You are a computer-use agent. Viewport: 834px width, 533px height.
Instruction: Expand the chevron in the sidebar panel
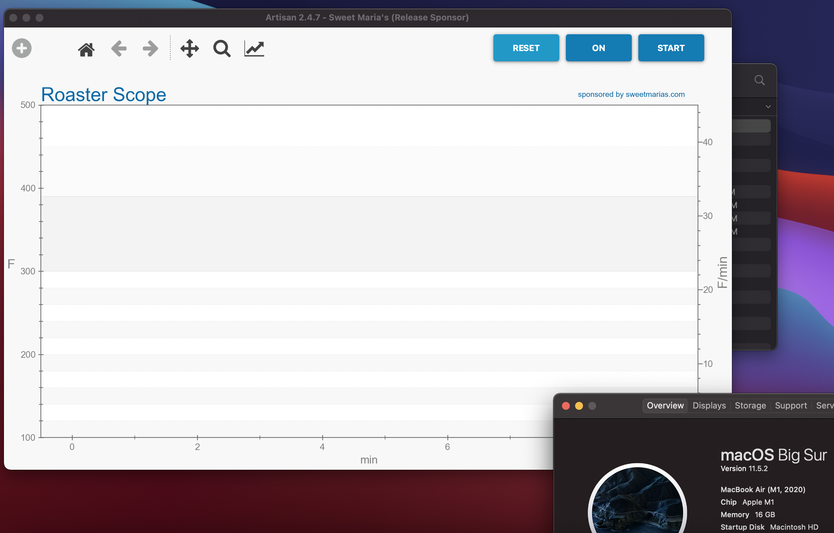(x=768, y=107)
